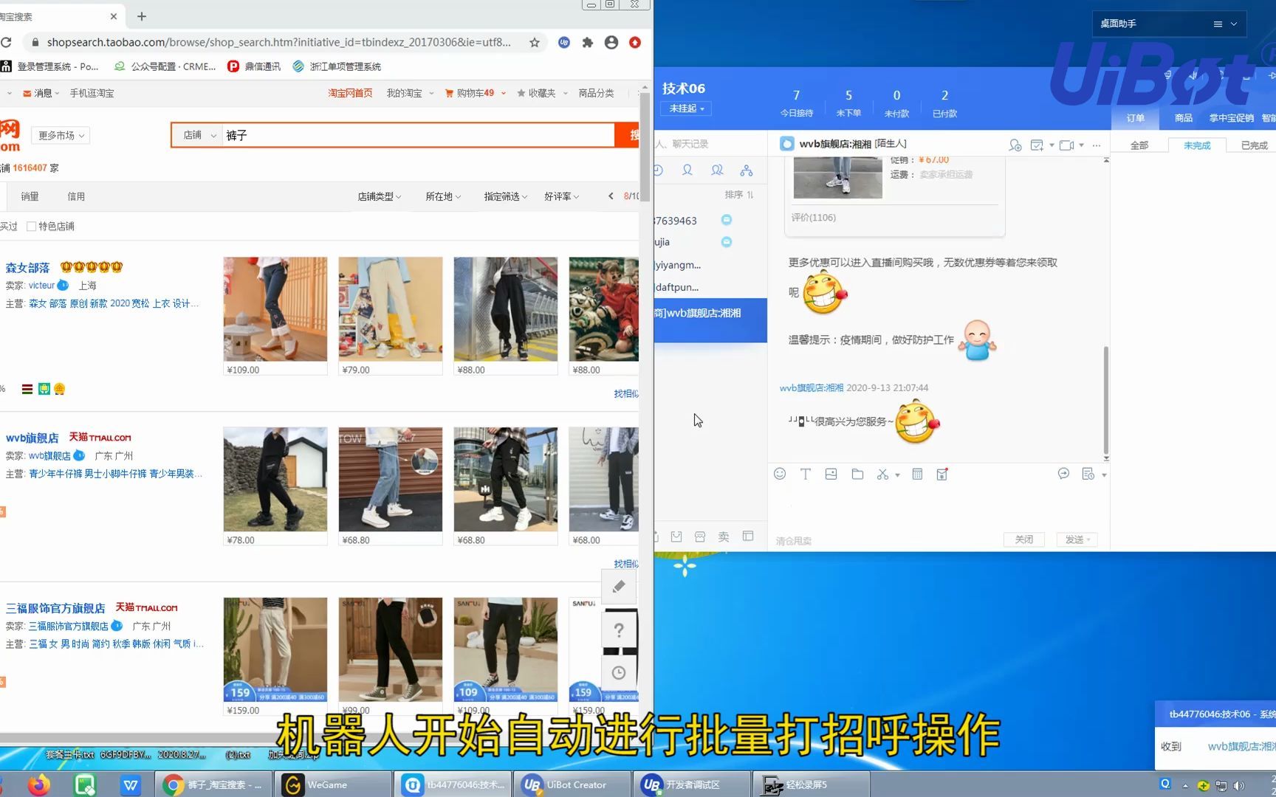Open the 指定筛选 filter dropdown
The image size is (1276, 797).
pos(506,196)
